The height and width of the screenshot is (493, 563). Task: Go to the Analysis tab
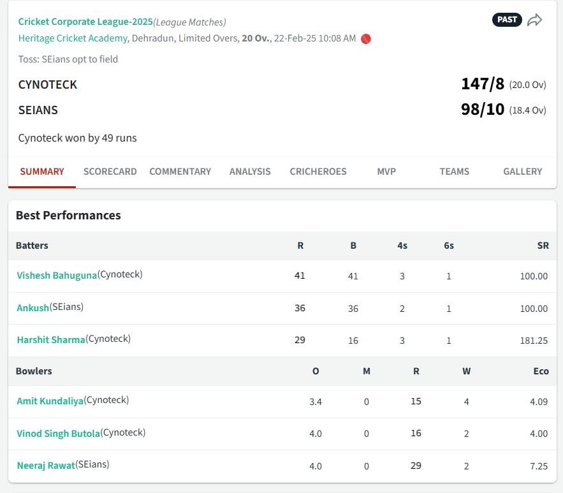coord(250,172)
